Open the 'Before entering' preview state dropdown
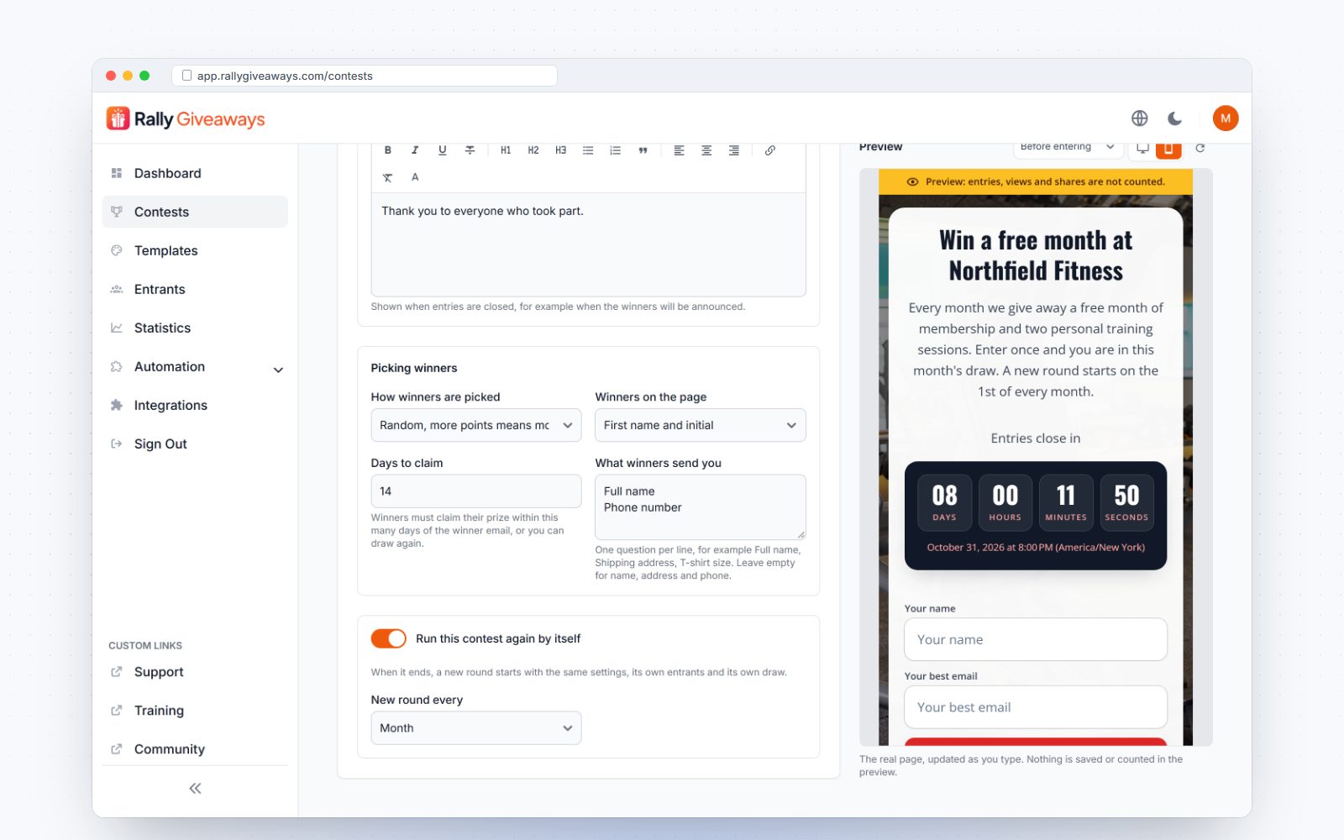This screenshot has width=1344, height=840. pyautogui.click(x=1068, y=148)
